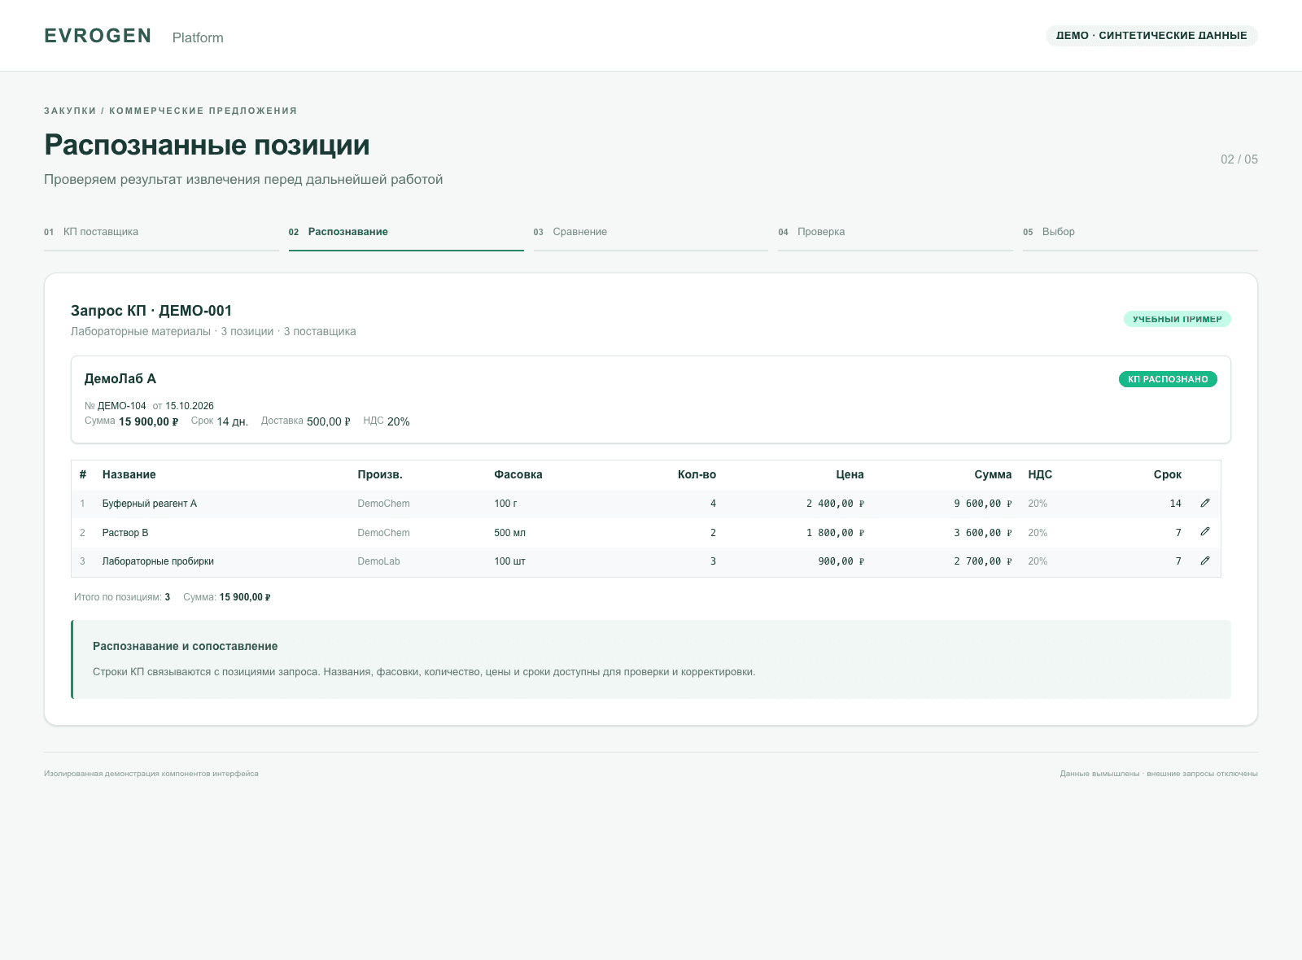Click the УЧЕБНЫЙ ПРИМЕР badge
The height and width of the screenshot is (960, 1302).
click(1177, 319)
